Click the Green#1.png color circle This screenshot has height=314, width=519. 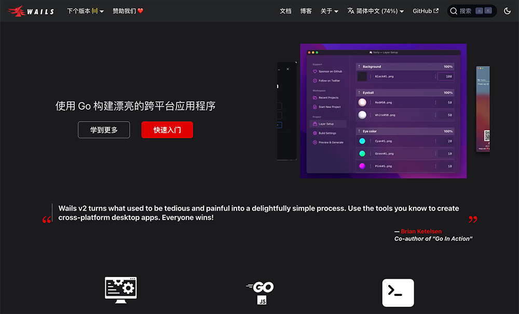362,153
